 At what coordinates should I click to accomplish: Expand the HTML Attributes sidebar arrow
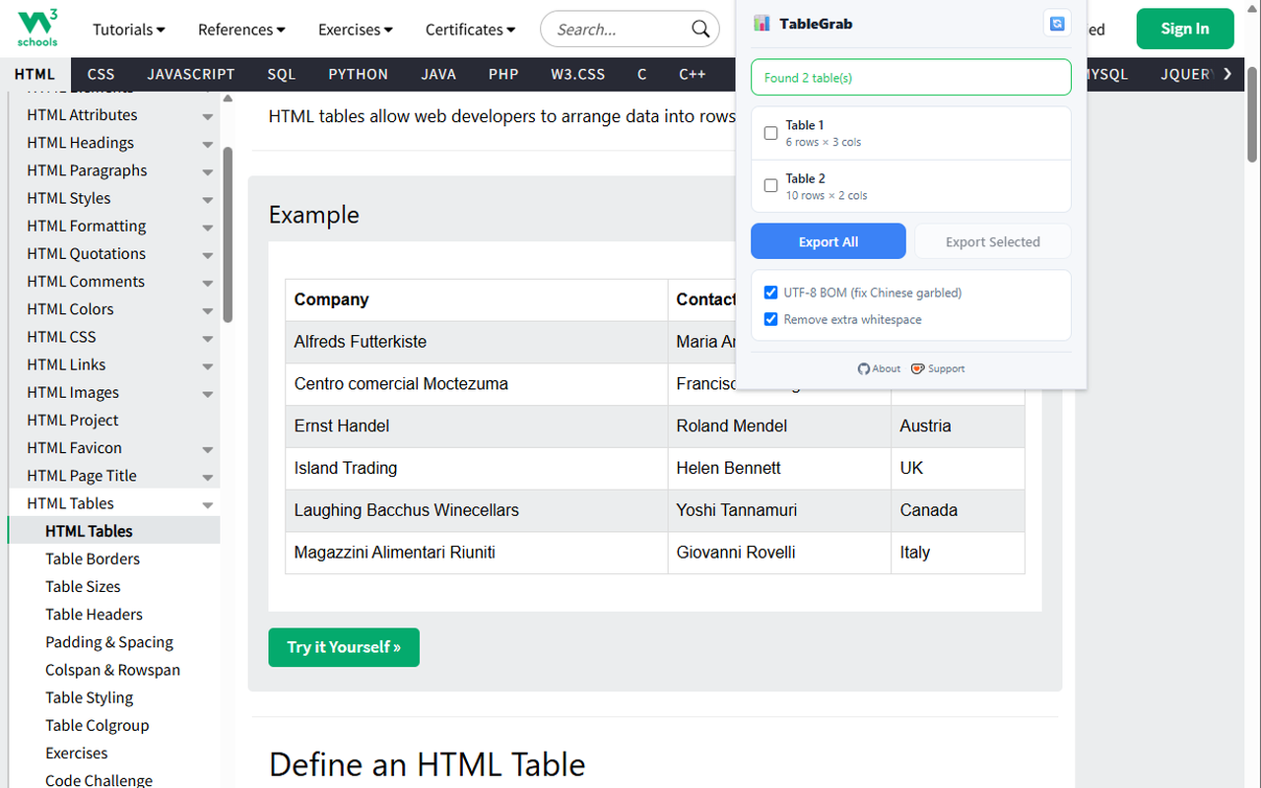(208, 116)
